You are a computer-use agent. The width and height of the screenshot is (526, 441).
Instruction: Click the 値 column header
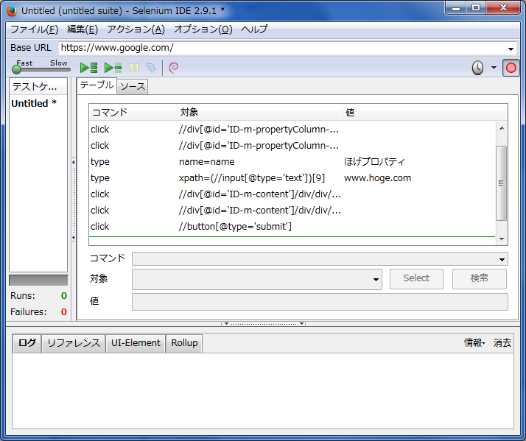tap(424, 113)
